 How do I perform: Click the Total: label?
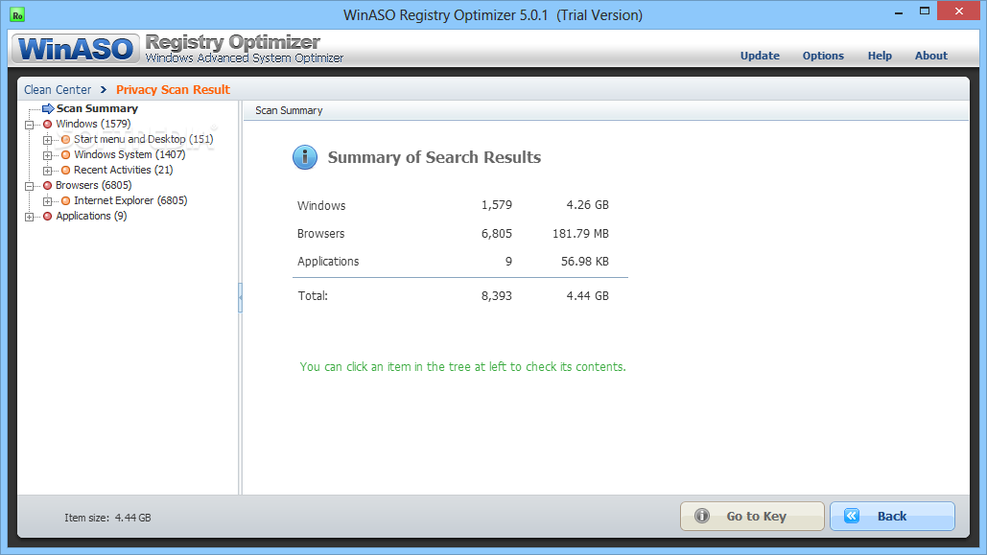pos(313,296)
